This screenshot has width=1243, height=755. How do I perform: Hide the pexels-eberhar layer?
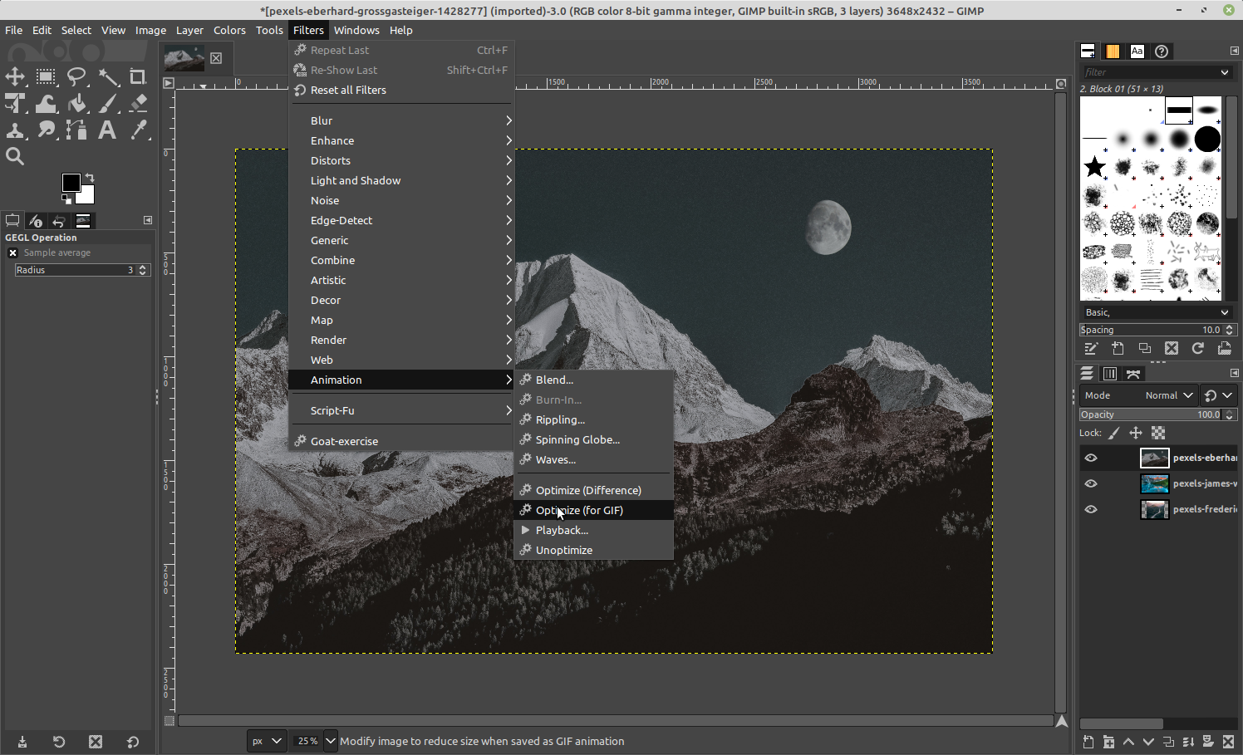pos(1091,458)
